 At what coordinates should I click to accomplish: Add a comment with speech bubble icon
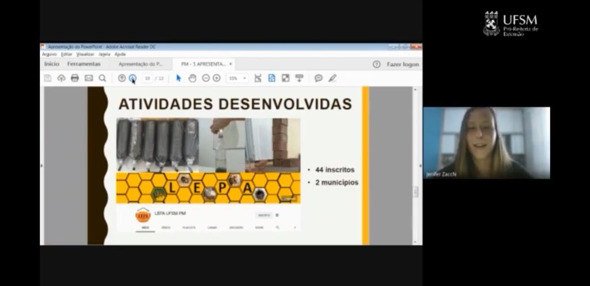click(x=318, y=78)
